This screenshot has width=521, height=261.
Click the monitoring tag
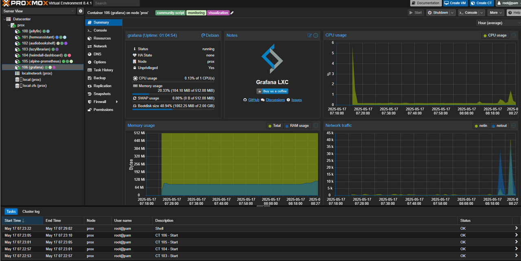(196, 13)
